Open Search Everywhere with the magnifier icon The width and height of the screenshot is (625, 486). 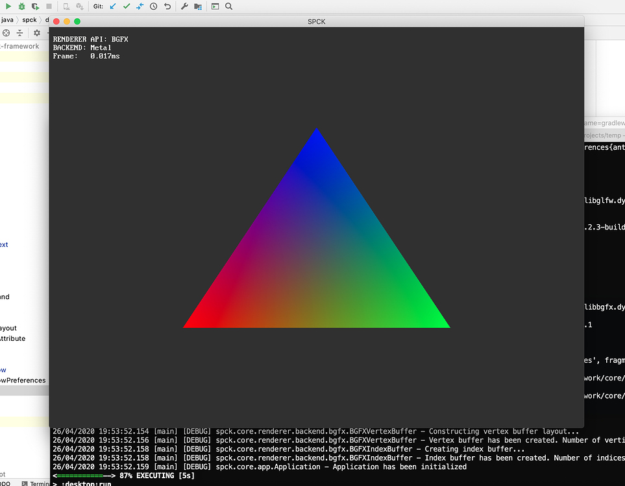(228, 6)
